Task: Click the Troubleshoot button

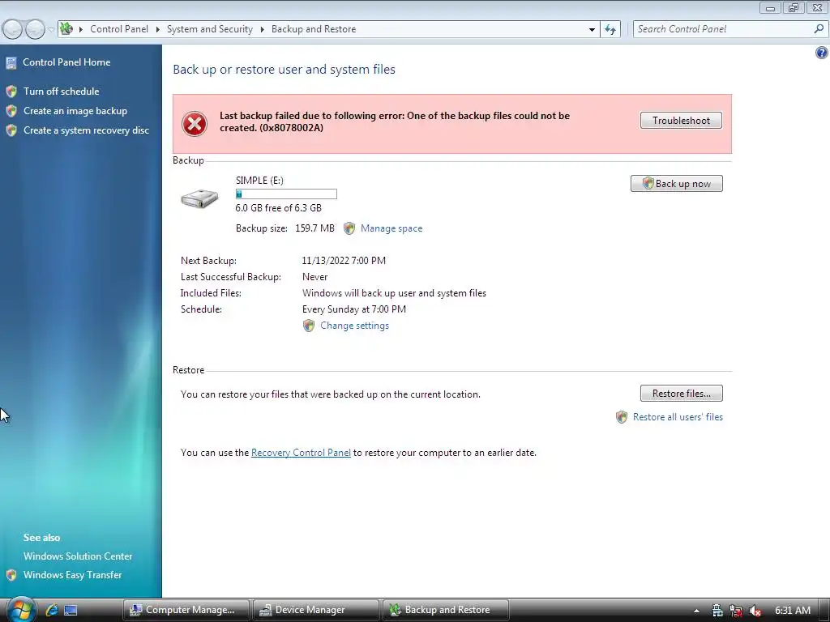Action: click(681, 121)
